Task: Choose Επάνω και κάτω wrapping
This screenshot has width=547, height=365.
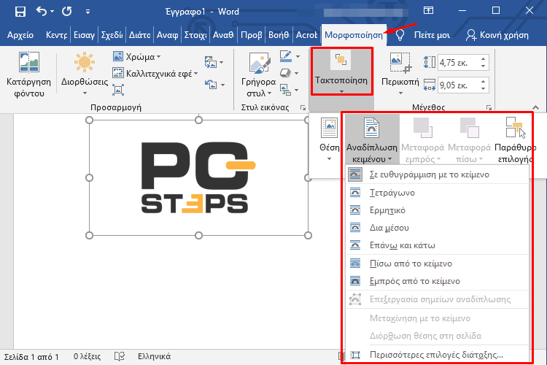Action: pyautogui.click(x=438, y=245)
